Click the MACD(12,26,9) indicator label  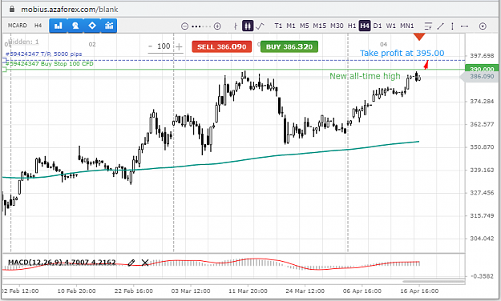(35, 262)
